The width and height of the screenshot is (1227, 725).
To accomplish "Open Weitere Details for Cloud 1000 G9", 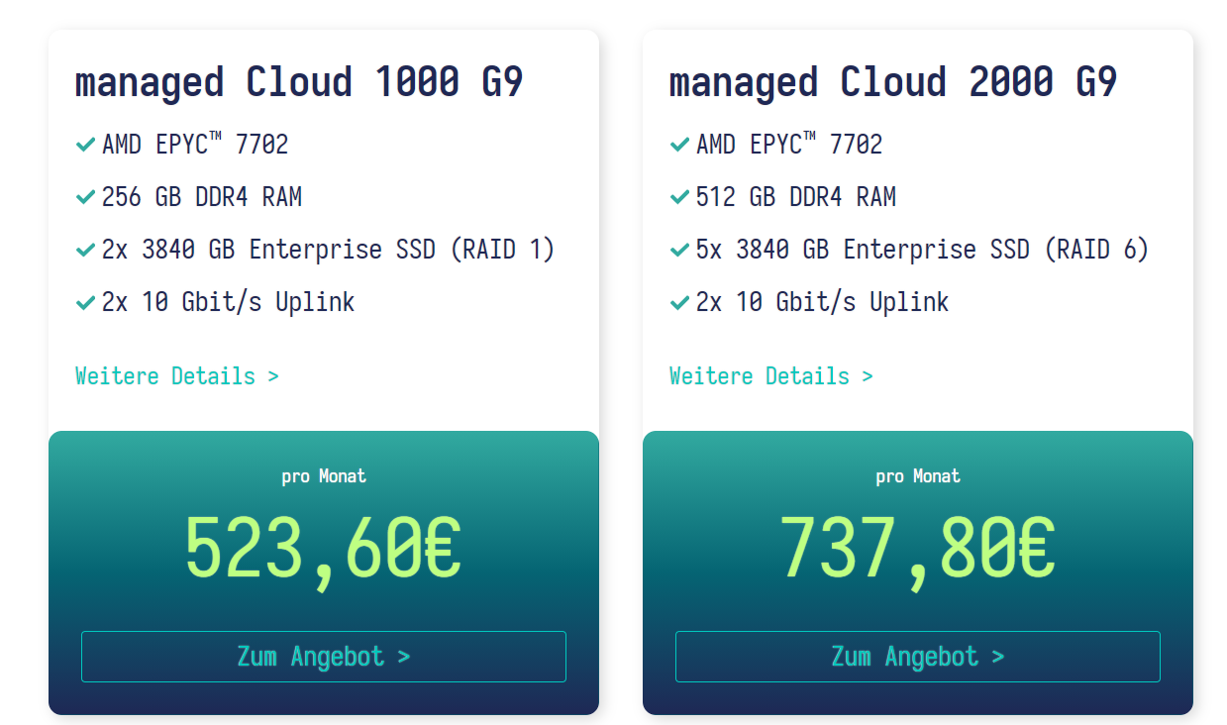I will point(176,376).
